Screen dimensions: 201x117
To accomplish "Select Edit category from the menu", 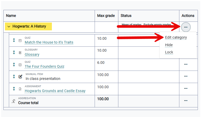I will [176, 37].
